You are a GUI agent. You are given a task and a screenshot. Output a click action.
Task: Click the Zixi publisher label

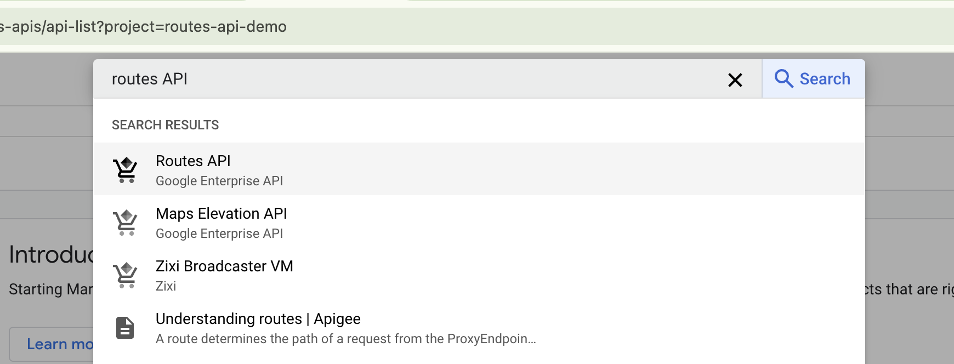point(166,286)
